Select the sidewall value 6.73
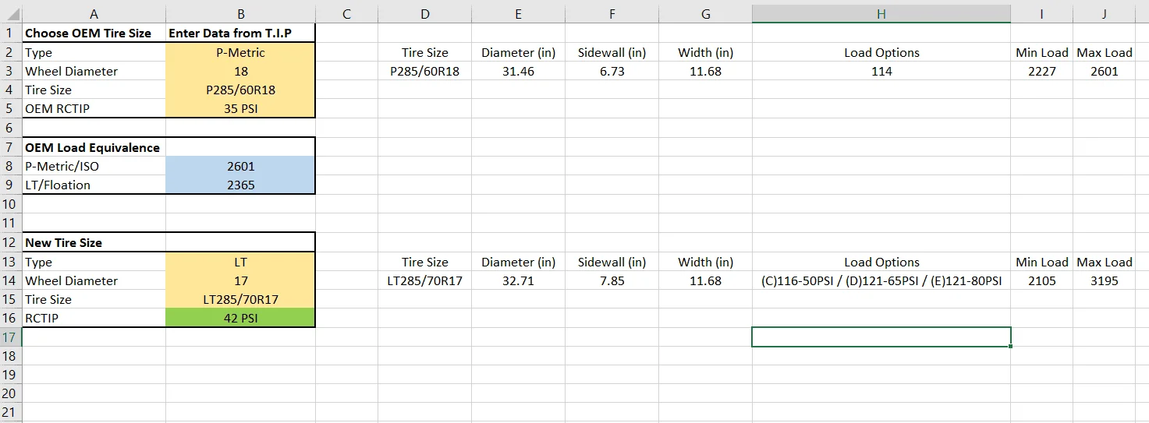The image size is (1149, 423). coord(612,72)
